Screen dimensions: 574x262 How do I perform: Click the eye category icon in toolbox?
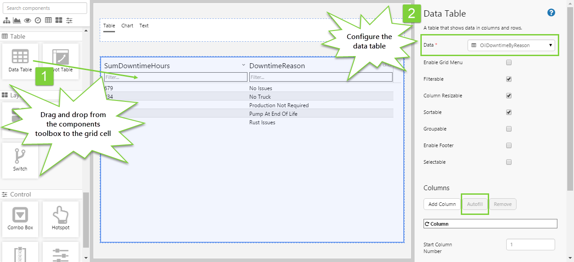coord(28,20)
